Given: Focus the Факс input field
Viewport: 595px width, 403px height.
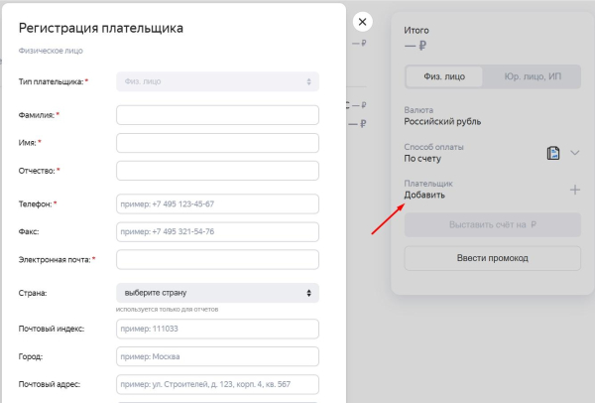Looking at the screenshot, I should [x=217, y=231].
